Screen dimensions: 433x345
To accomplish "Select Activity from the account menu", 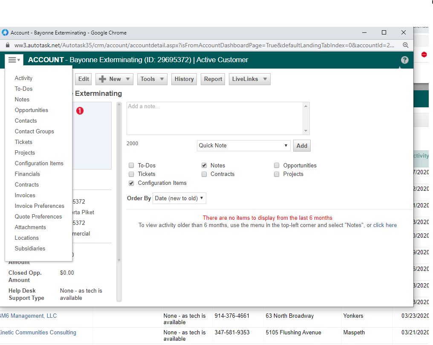I will tap(23, 78).
